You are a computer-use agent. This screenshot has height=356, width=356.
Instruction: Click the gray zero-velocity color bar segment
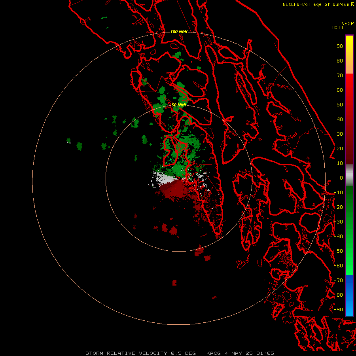pyautogui.click(x=349, y=175)
